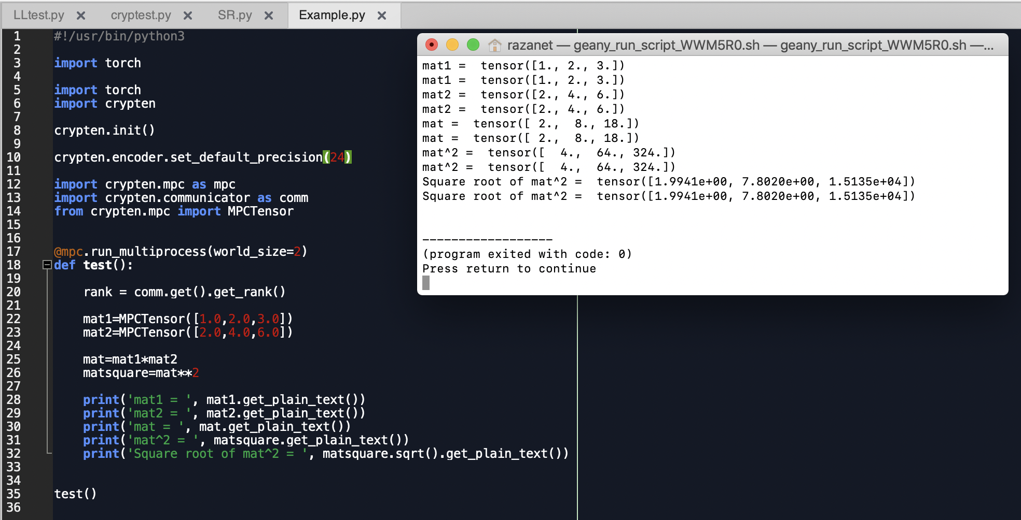Switch to the SR.py tab

click(x=235, y=15)
